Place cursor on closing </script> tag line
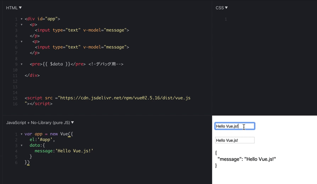Viewport: 317px width, 184px height. pos(39,103)
